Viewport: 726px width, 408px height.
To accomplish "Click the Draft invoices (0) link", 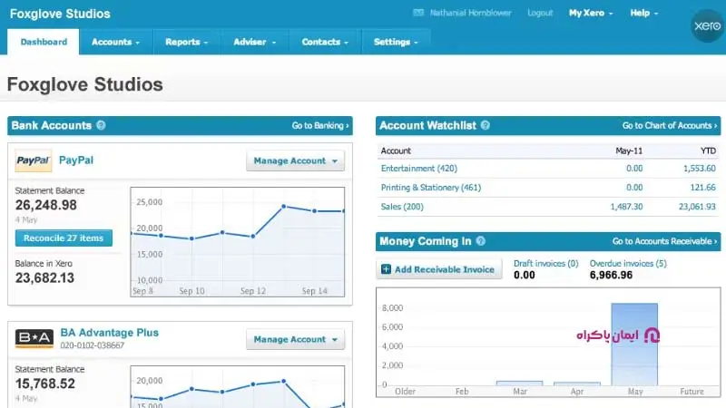I will [546, 263].
